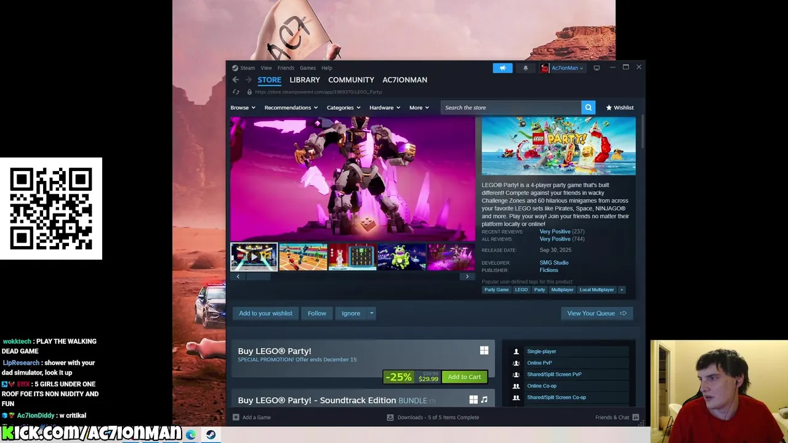Open the Categories dropdown
This screenshot has width=788, height=443.
(344, 108)
